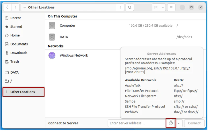Screen dimensions: 208x131
Task: Click the Connect button
Action: click(x=194, y=123)
